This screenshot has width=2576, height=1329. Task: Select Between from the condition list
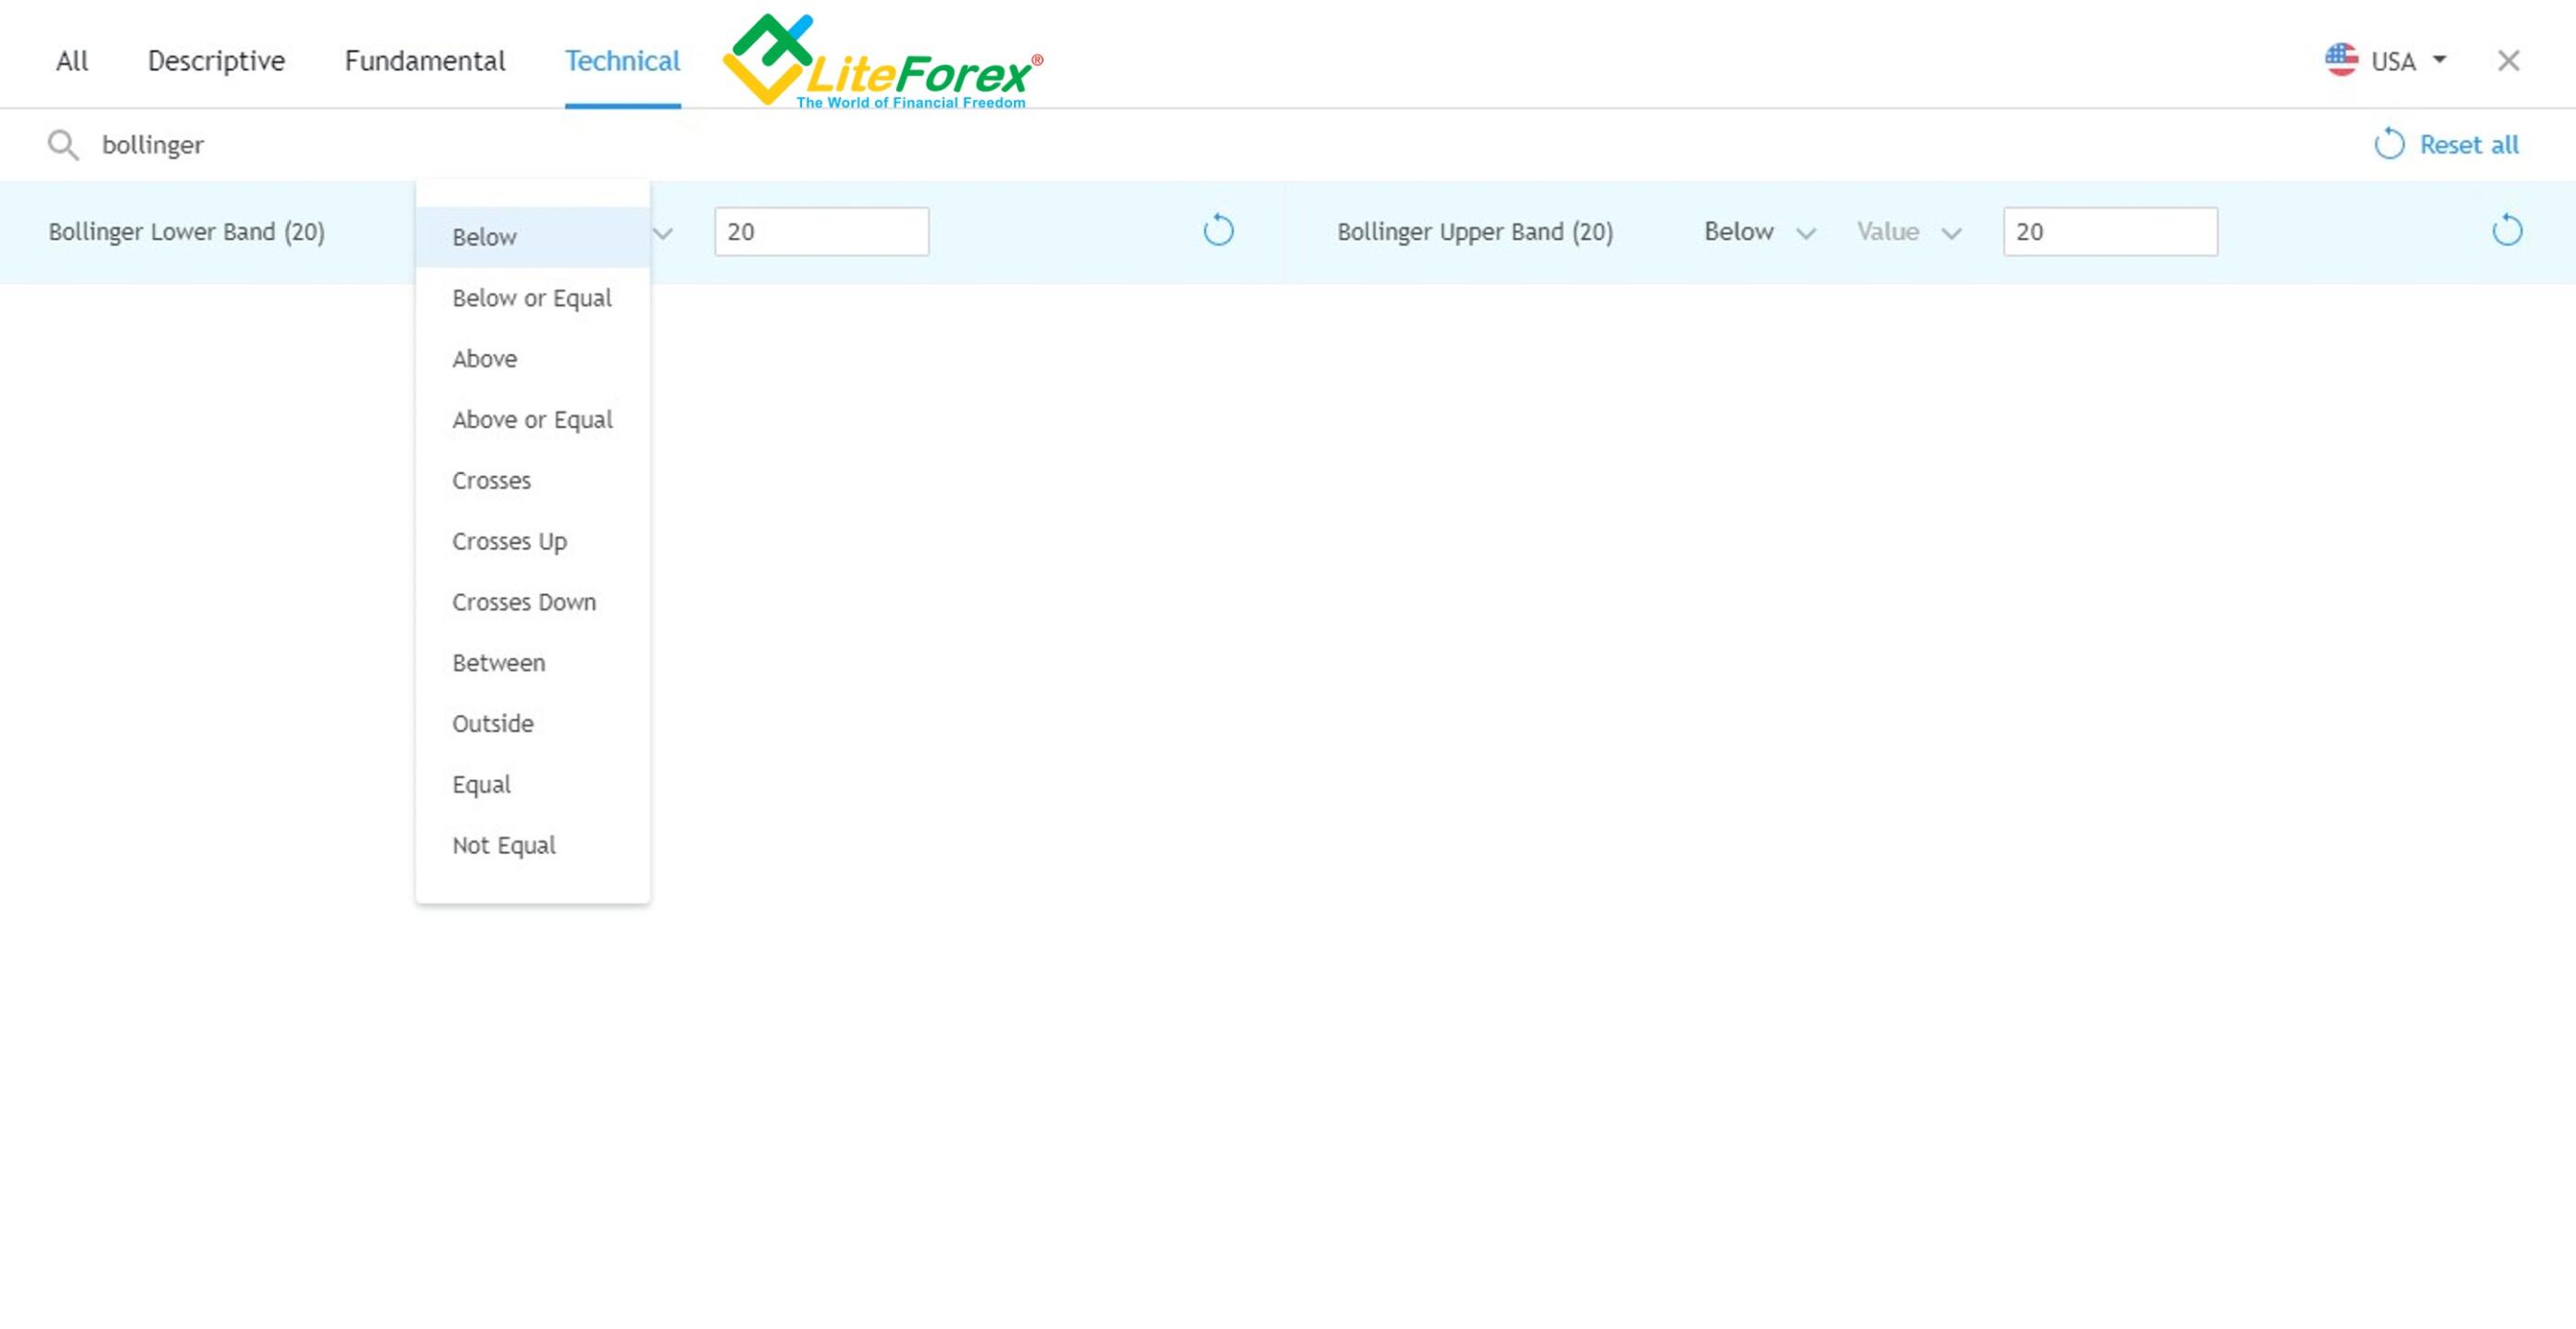(497, 663)
